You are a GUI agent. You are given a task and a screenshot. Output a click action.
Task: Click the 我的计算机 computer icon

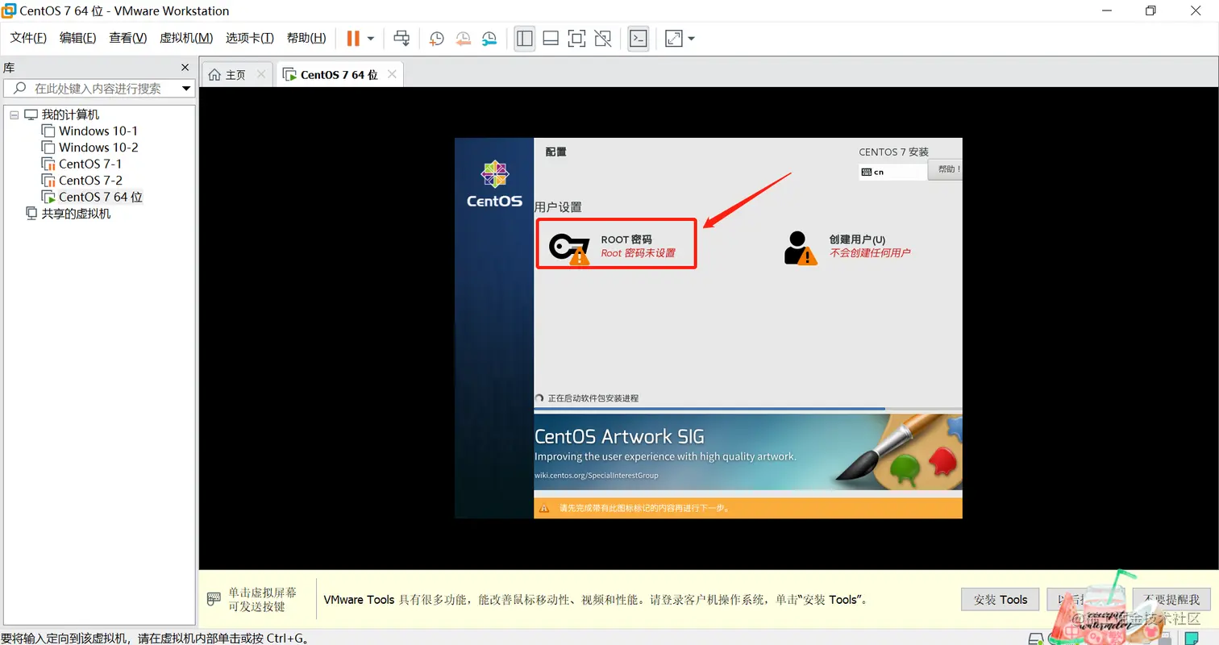tap(31, 115)
